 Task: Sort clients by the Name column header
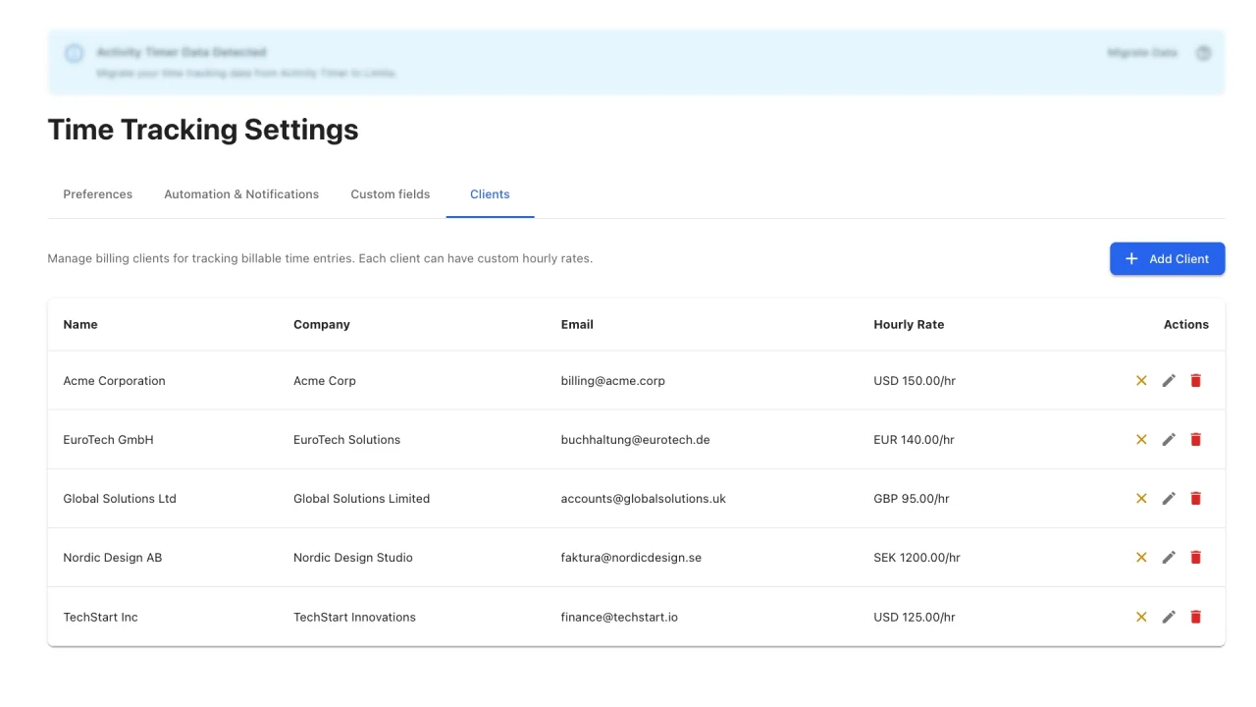click(x=79, y=324)
